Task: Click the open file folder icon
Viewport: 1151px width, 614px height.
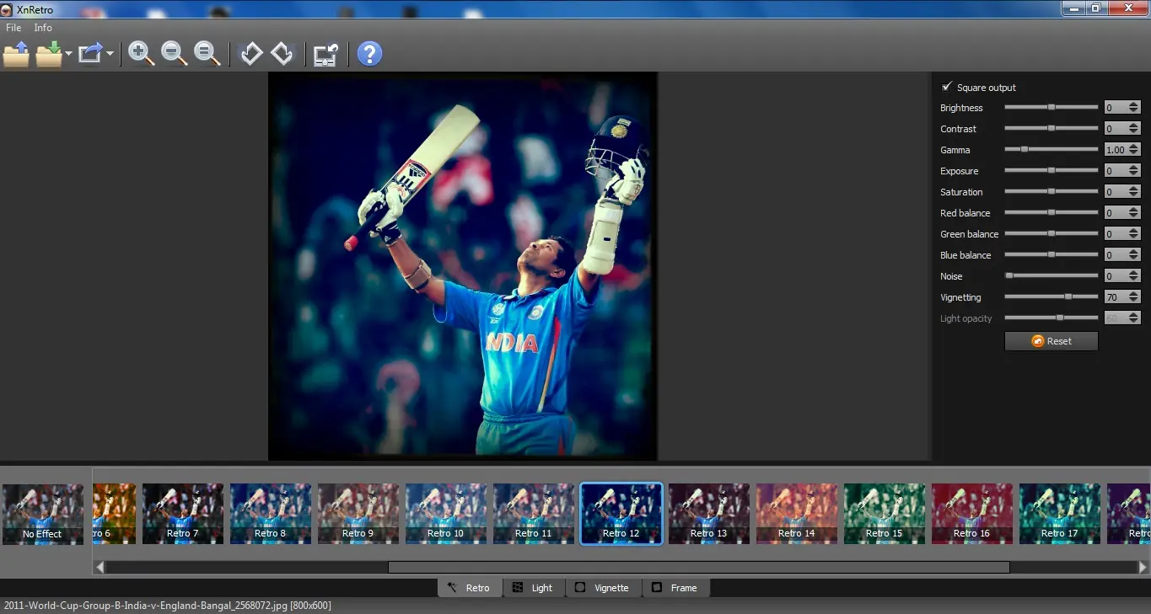Action: [16, 55]
